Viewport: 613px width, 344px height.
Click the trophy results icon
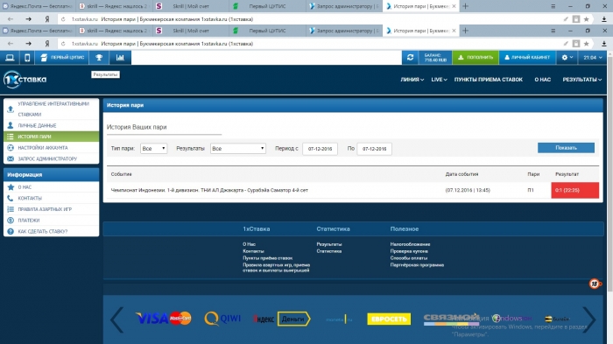point(99,58)
